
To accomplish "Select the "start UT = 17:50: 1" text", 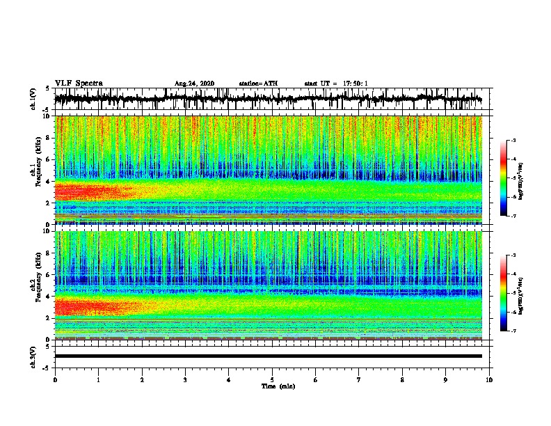I will pos(336,84).
